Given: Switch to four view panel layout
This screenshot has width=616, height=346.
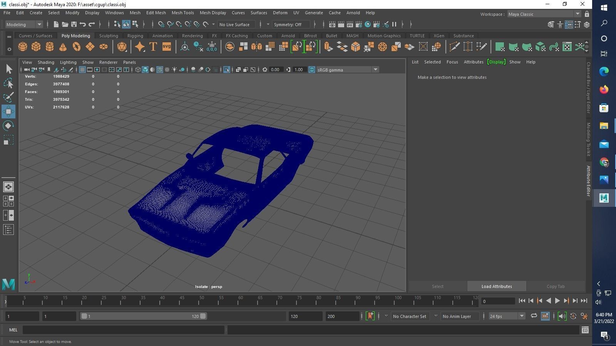Looking at the screenshot, I should click(x=8, y=201).
